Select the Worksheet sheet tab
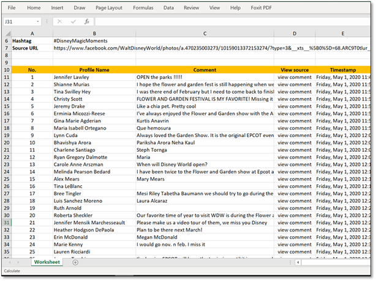Viewport: 376px width, 281px height. tap(47, 262)
